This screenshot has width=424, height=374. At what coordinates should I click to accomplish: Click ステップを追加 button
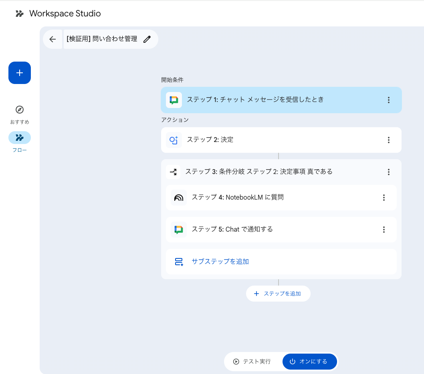278,294
